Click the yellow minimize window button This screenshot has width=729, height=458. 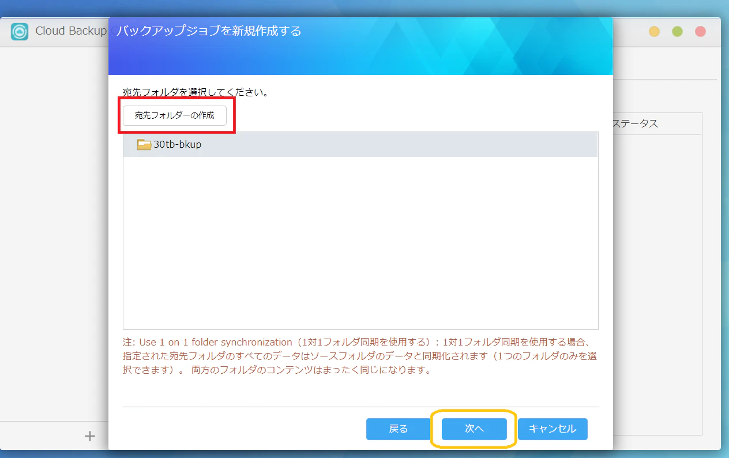pyautogui.click(x=654, y=31)
